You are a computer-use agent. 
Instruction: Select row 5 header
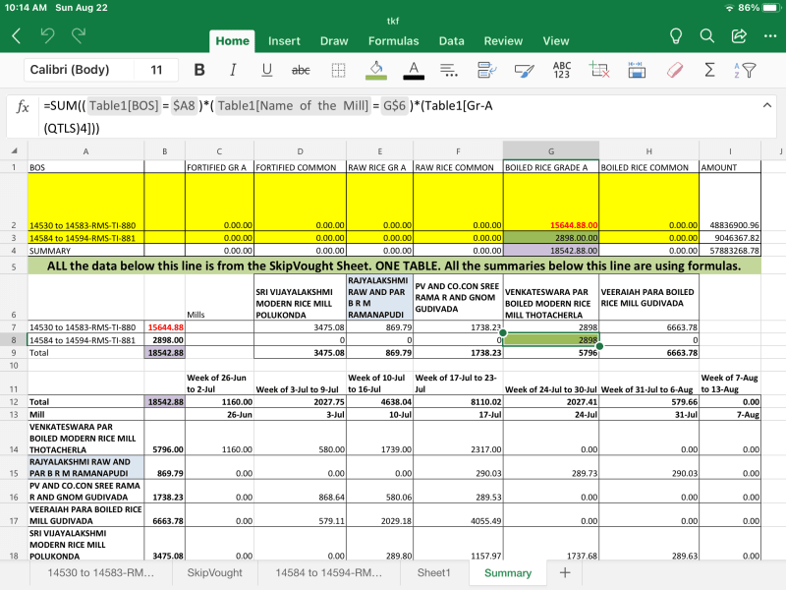click(14, 265)
